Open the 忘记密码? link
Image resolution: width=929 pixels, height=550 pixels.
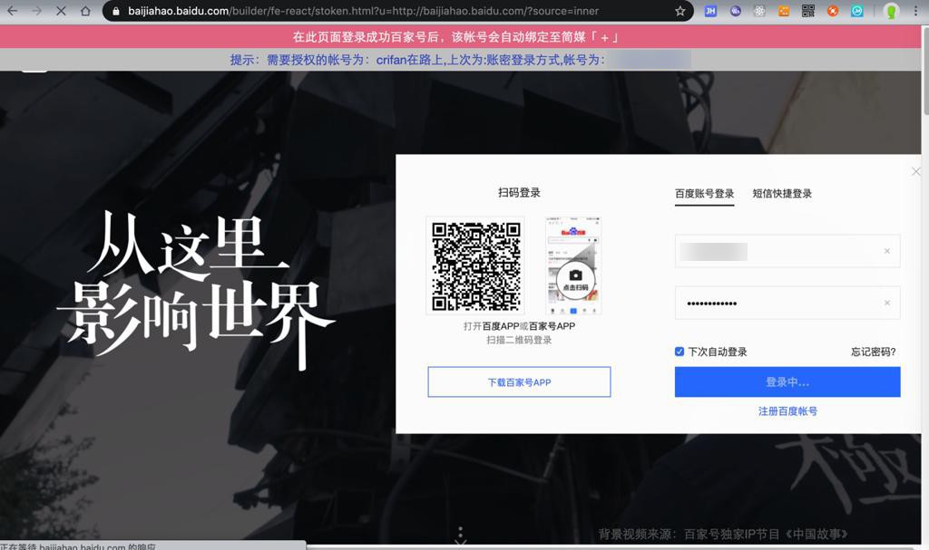pyautogui.click(x=874, y=352)
